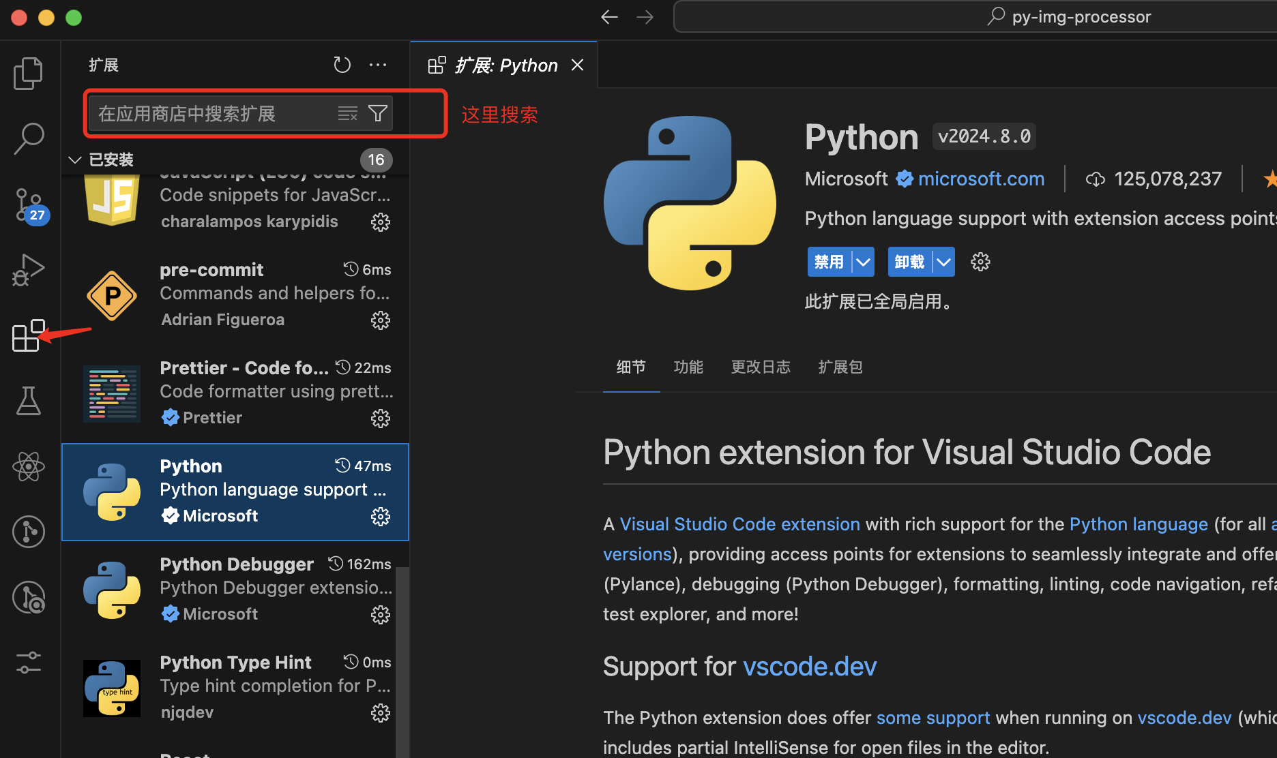Image resolution: width=1277 pixels, height=758 pixels.
Task: Open the React atom icon view
Action: (28, 466)
